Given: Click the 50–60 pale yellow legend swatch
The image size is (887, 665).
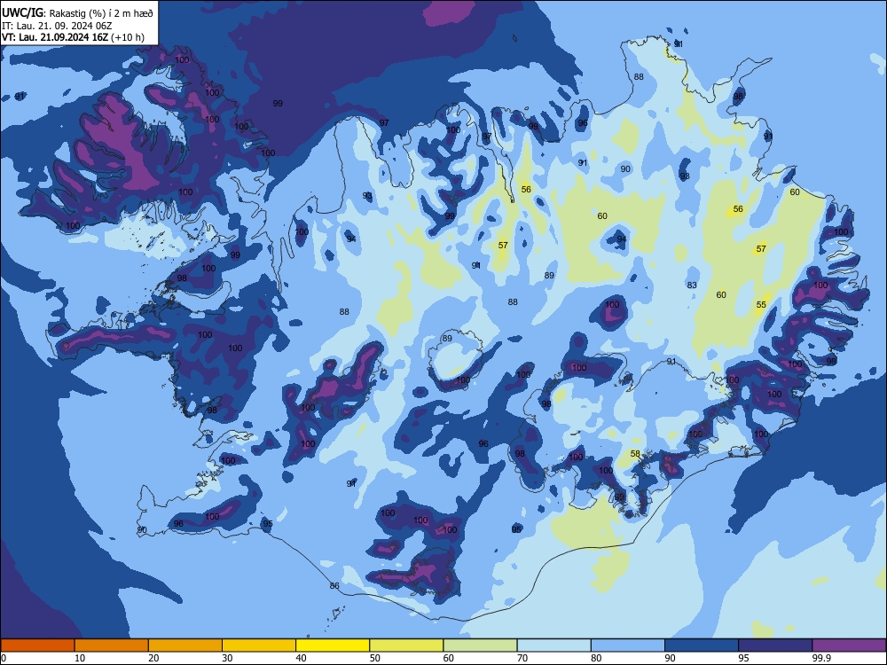Looking at the screenshot, I should tap(406, 645).
